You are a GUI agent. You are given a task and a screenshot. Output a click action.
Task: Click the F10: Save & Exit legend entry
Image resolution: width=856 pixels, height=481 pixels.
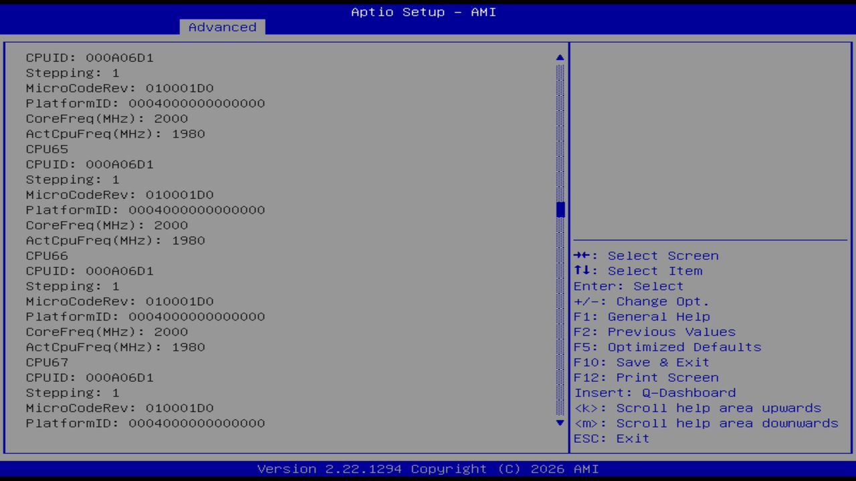641,362
